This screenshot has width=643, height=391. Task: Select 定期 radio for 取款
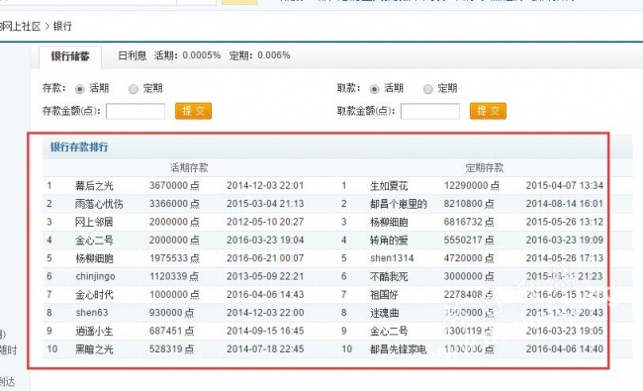click(x=427, y=89)
